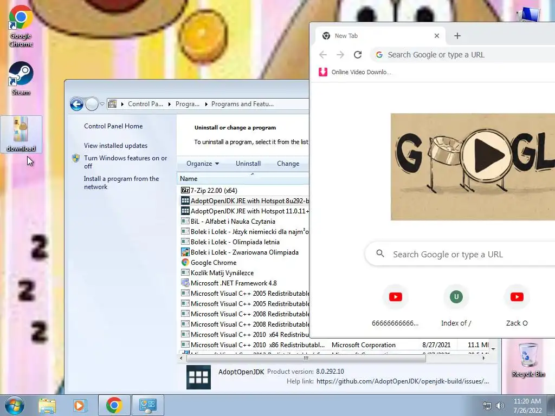This screenshot has width=555, height=416.
Task: Select Visual C++ 2010 x86 Redistributable row
Action: click(334, 344)
